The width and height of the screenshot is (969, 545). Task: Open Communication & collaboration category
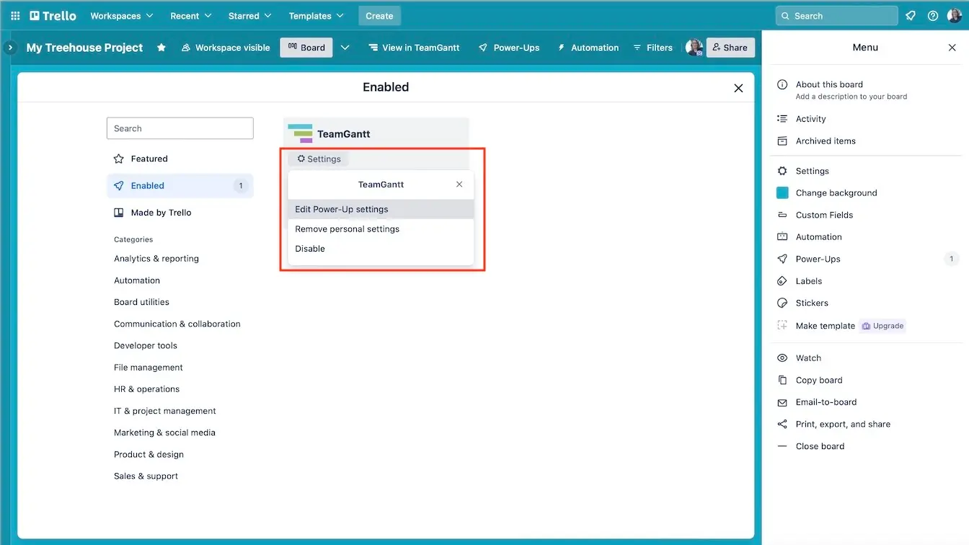point(177,324)
